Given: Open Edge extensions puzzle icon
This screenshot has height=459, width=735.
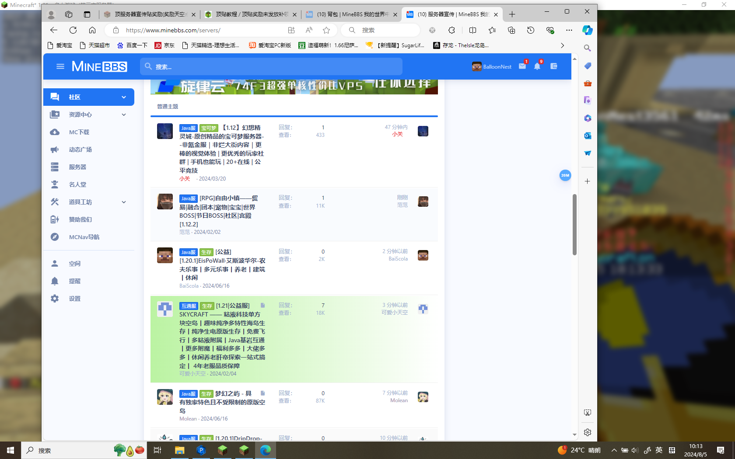Looking at the screenshot, I should point(451,30).
